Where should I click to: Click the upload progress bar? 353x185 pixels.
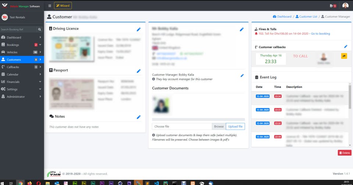click(198, 120)
